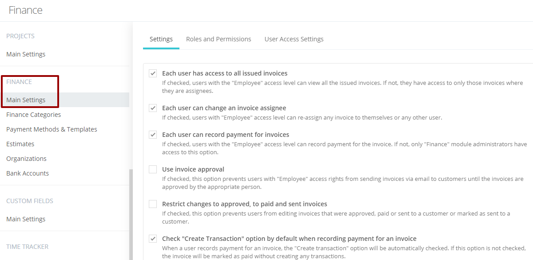Open the User Access Settings tab
This screenshot has height=260, width=533.
294,39
